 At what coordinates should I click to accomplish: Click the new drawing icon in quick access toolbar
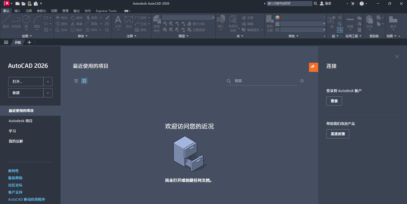(18, 4)
